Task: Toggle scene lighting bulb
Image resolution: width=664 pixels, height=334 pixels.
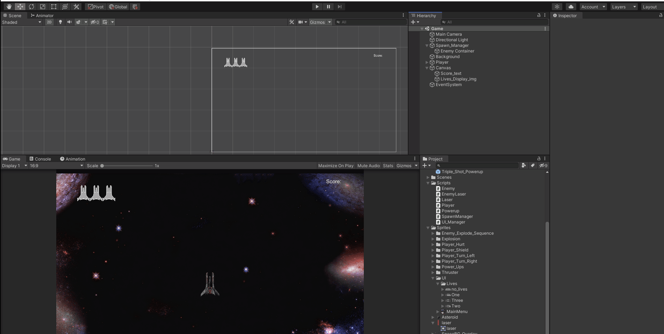Action: pos(60,22)
